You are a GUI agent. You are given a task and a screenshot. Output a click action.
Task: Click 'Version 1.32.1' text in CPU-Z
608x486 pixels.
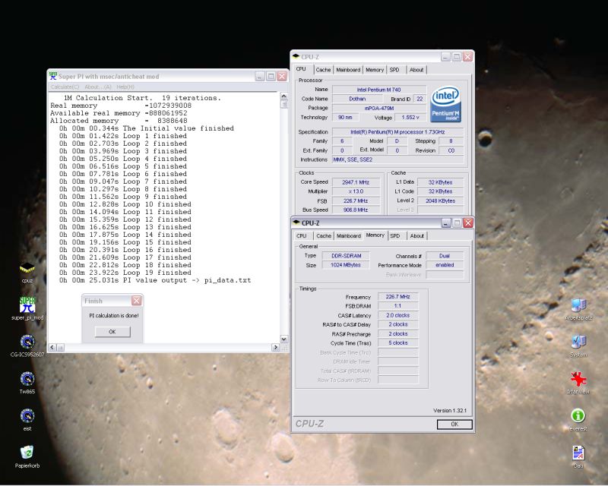pyautogui.click(x=450, y=410)
